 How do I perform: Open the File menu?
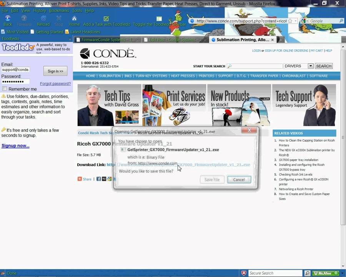tap(5, 11)
